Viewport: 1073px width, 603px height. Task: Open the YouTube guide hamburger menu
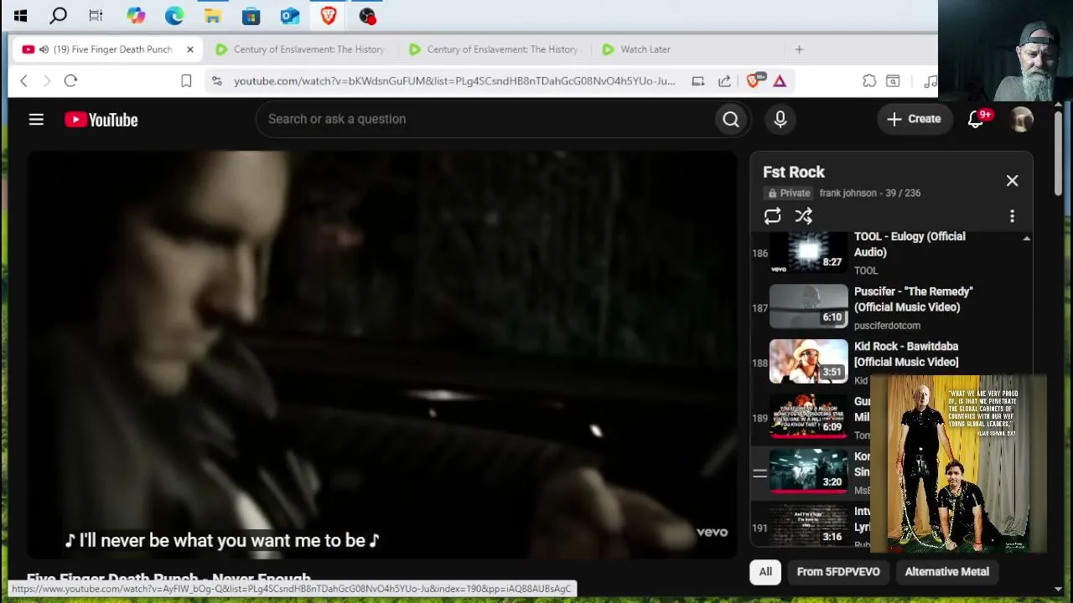(x=36, y=120)
